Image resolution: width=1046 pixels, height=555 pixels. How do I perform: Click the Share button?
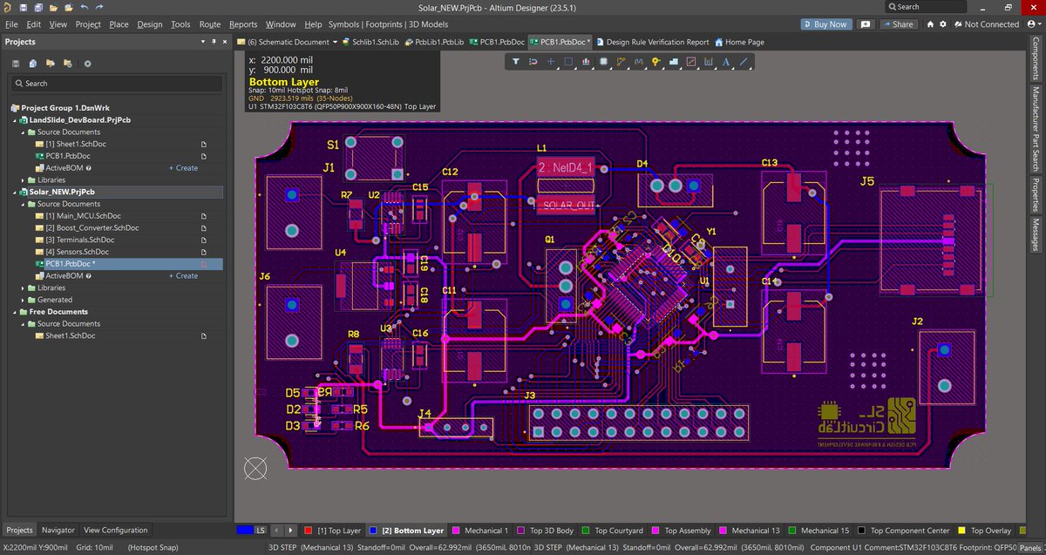[x=897, y=24]
